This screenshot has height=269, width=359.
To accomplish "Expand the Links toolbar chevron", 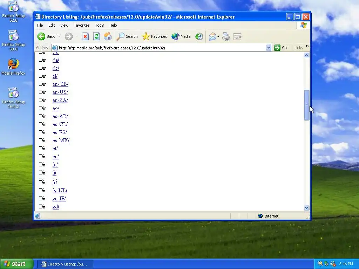I will coord(307,46).
